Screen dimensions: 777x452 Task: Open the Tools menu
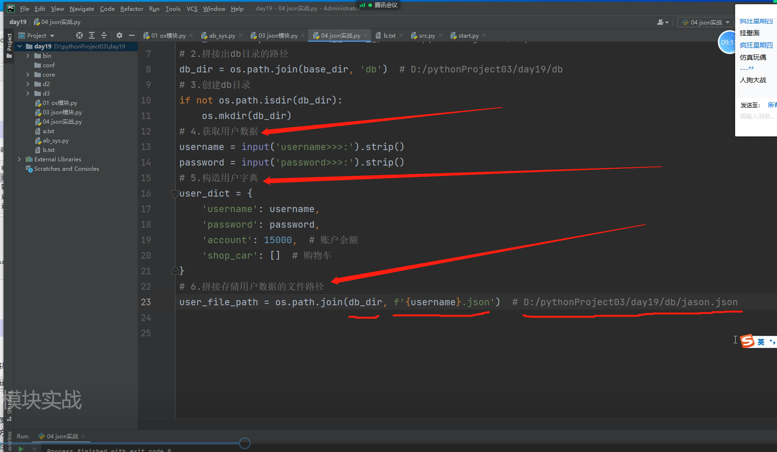173,8
